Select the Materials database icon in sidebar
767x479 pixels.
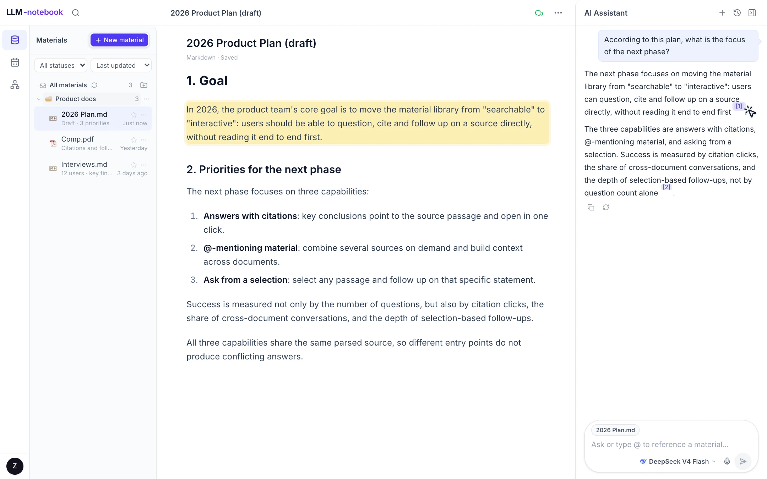pyautogui.click(x=15, y=40)
